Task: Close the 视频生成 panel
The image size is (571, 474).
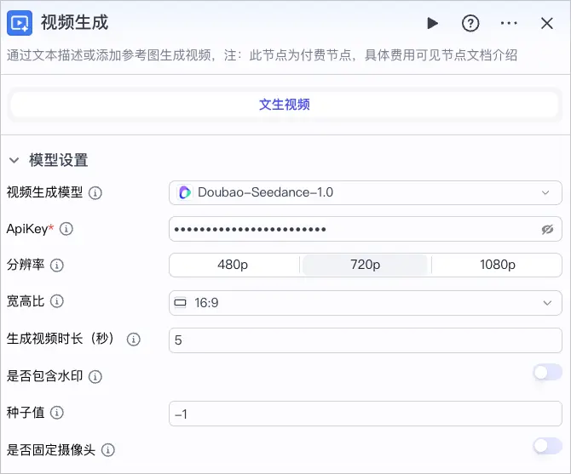Action: click(546, 23)
